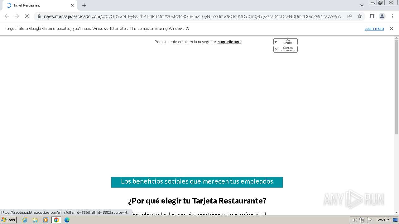Viewport: 399px width, 224px height.
Task: Click heading '¿Por qué elegir tu Tarjeta Restaurante?'
Action: click(197, 201)
